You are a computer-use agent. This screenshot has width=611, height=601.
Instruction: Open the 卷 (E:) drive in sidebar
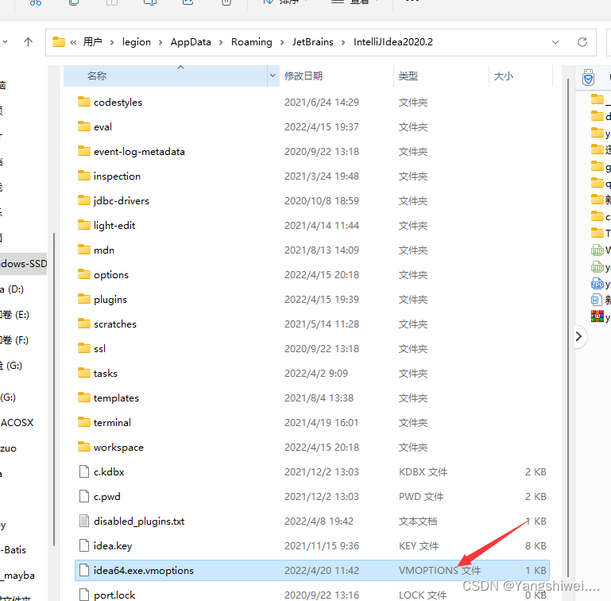(x=15, y=315)
